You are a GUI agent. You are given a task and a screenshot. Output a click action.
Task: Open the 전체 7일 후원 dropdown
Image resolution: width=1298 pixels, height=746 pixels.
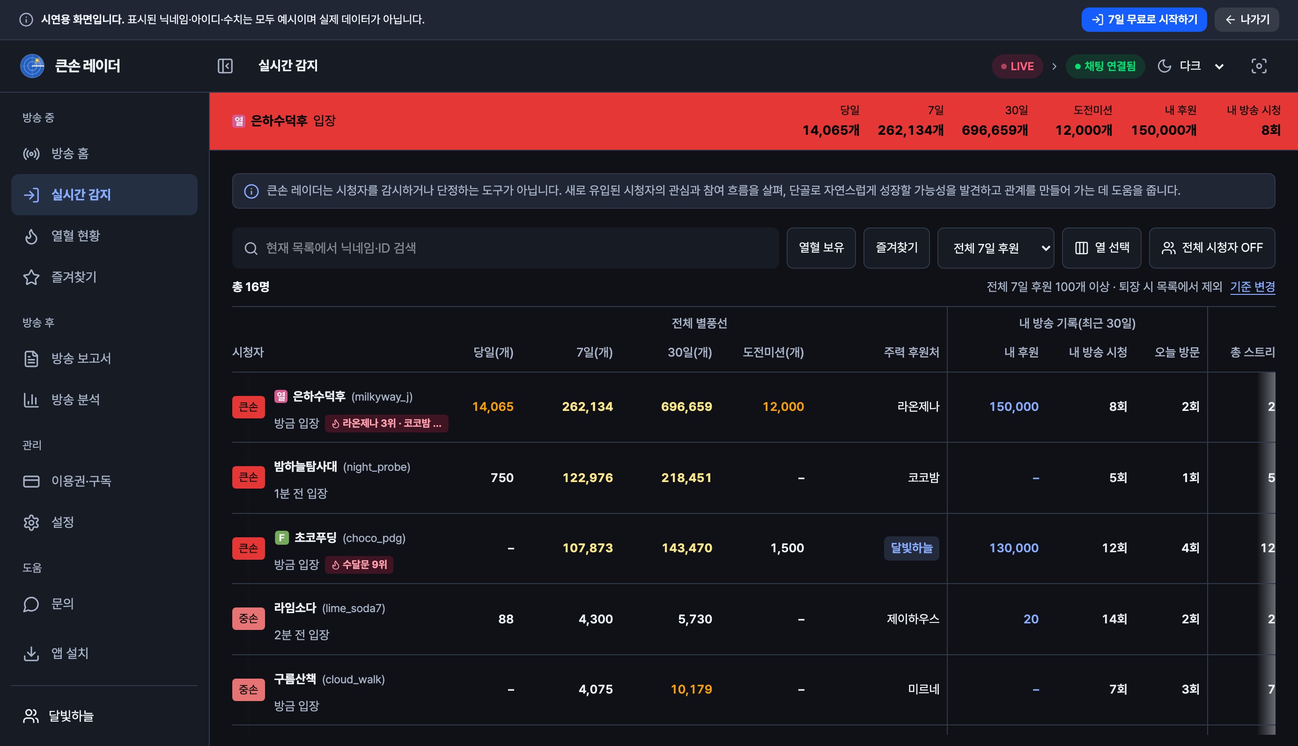(996, 248)
